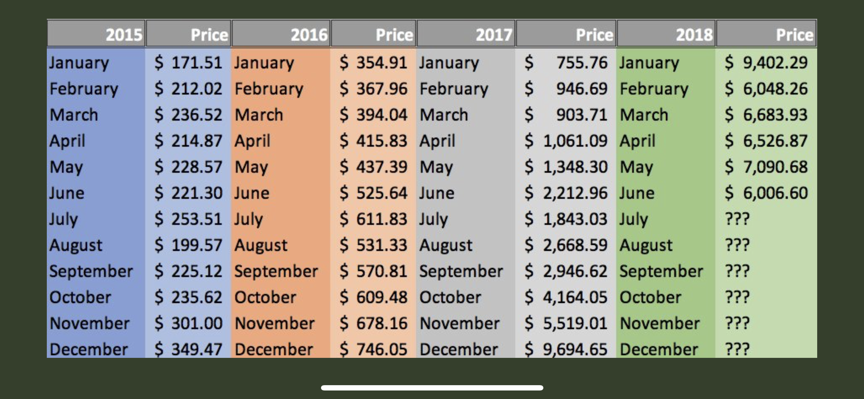Select July 2016 price $611.83

[373, 219]
